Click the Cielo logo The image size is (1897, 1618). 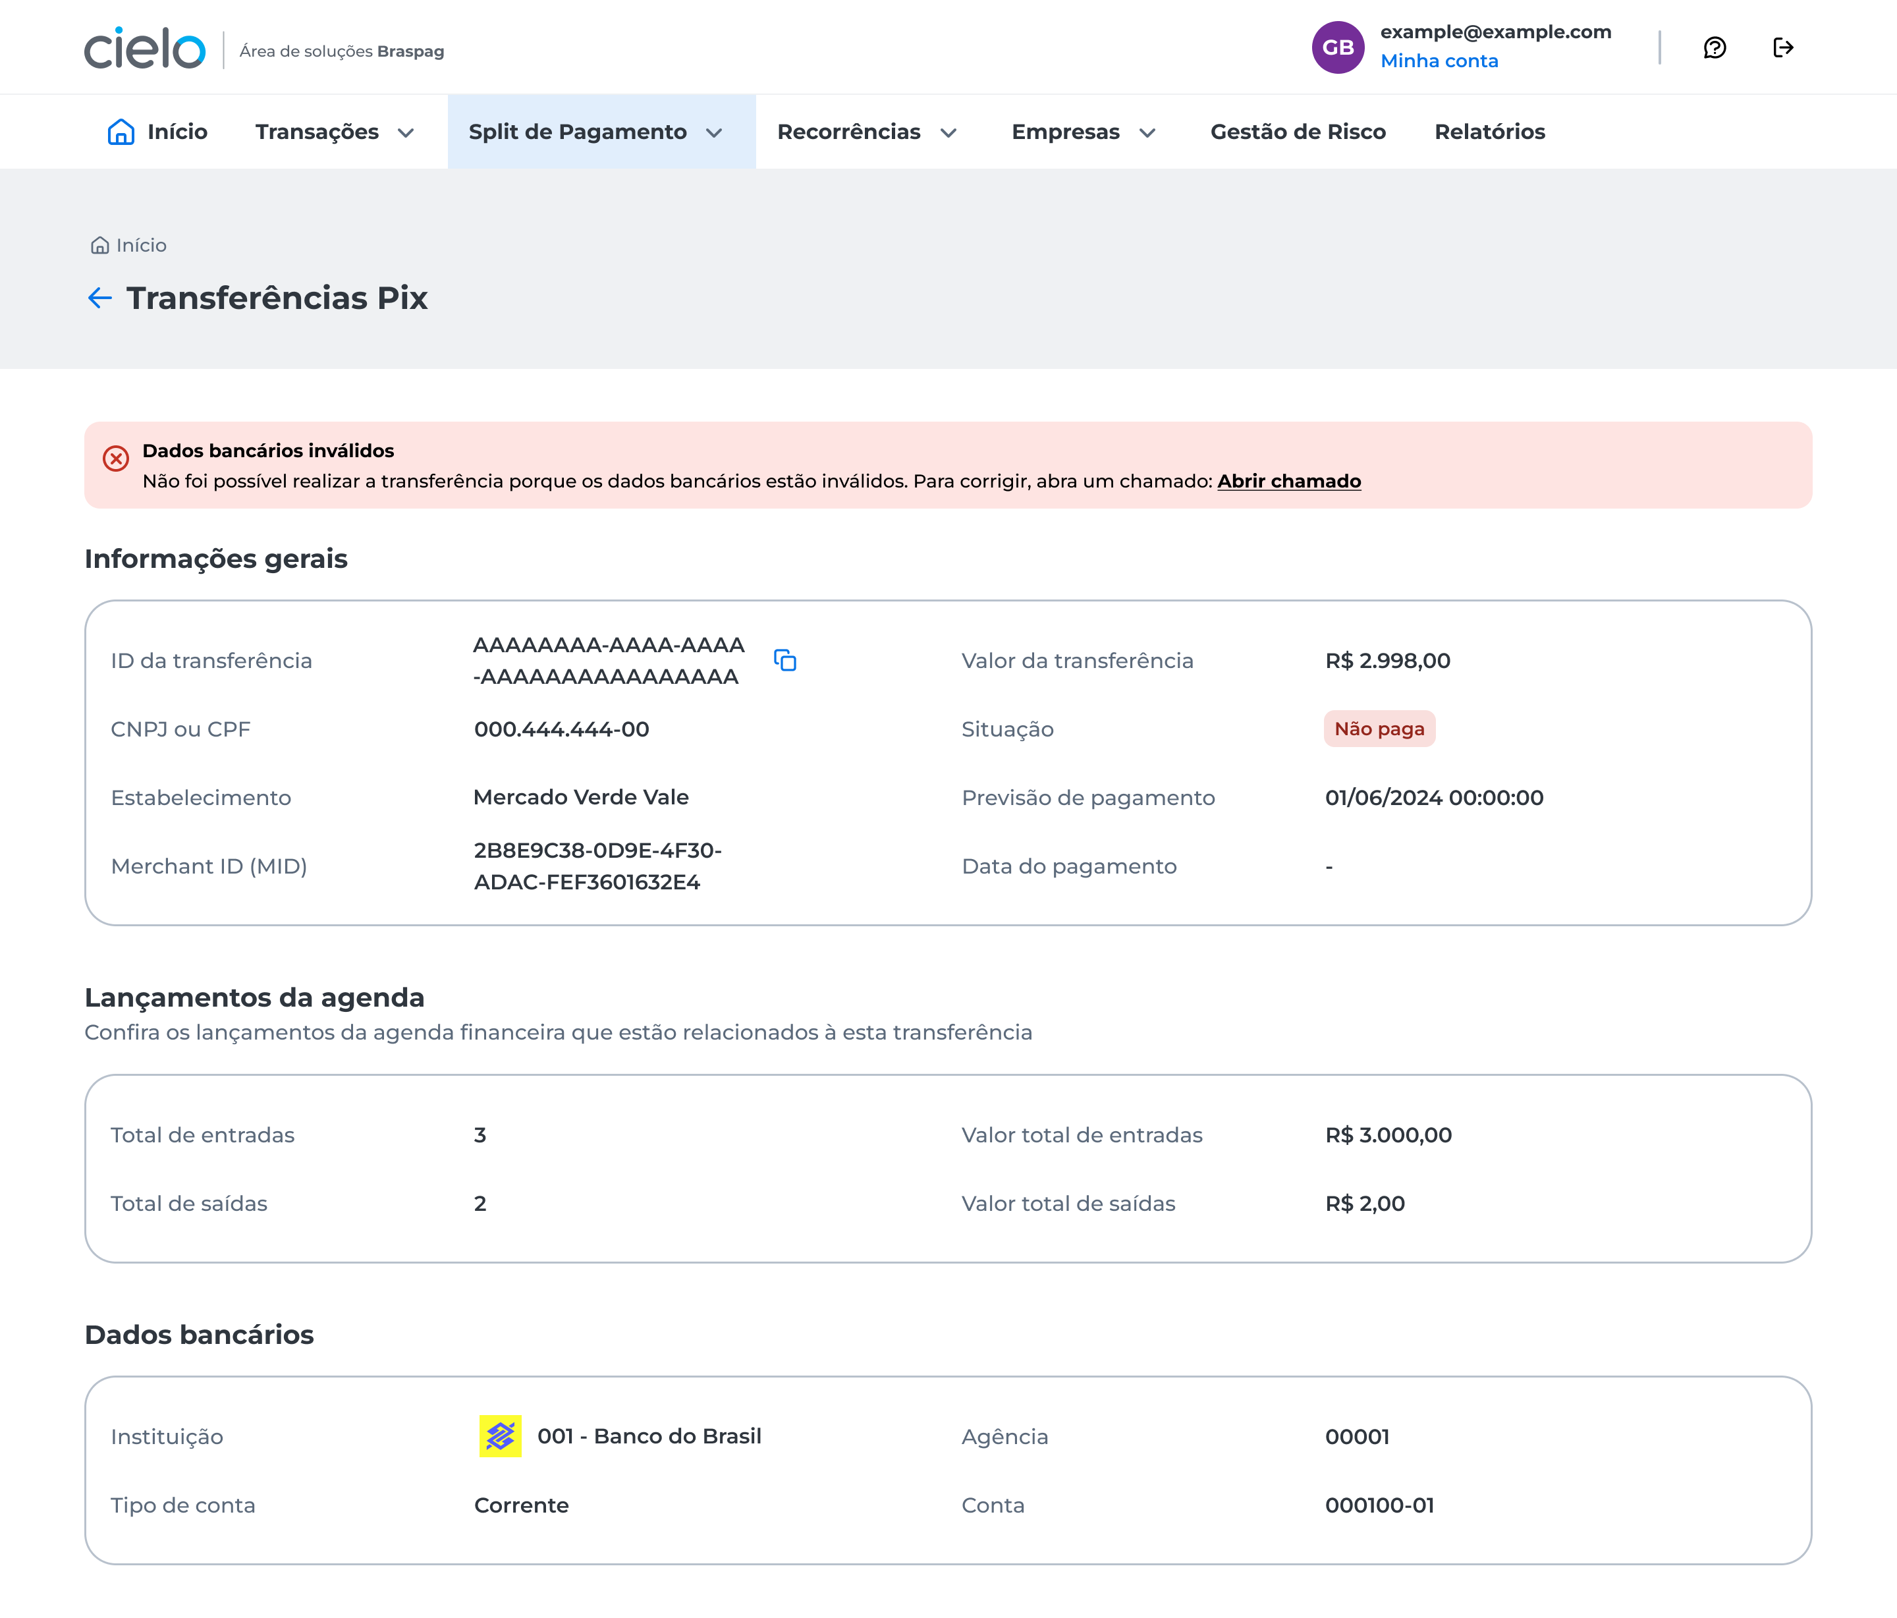(x=145, y=47)
